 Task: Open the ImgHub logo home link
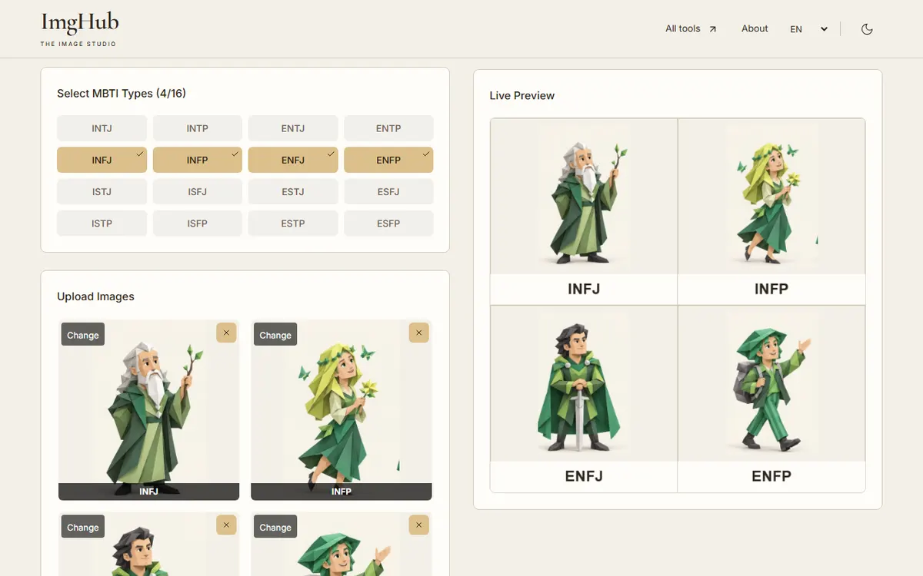[79, 29]
